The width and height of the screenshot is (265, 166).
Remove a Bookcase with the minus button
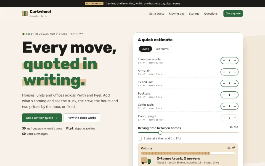[224, 95]
